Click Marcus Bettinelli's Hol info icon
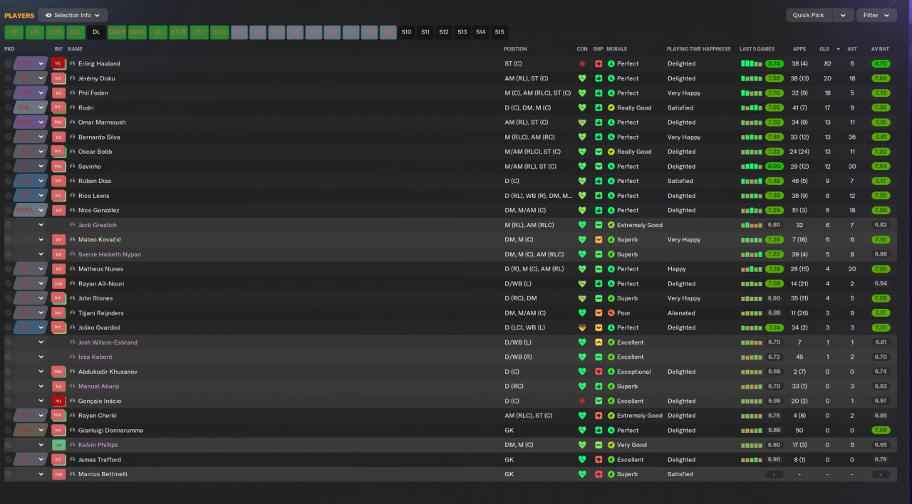 pos(58,474)
